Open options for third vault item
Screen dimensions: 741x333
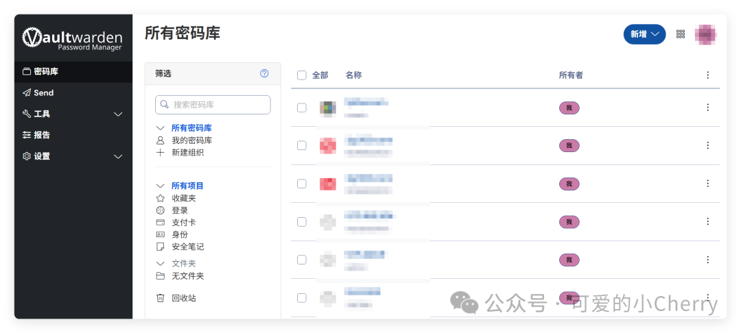click(707, 183)
